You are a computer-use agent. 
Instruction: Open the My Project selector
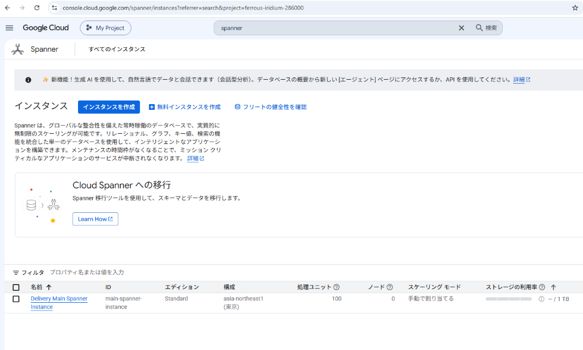105,28
